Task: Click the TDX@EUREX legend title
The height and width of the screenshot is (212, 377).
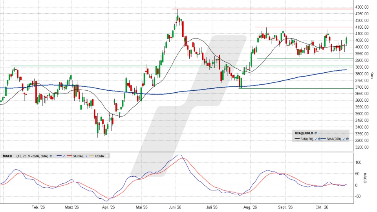Action: pyautogui.click(x=304, y=133)
